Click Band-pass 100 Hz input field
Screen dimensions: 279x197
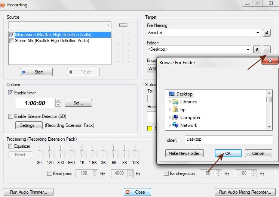point(84,173)
